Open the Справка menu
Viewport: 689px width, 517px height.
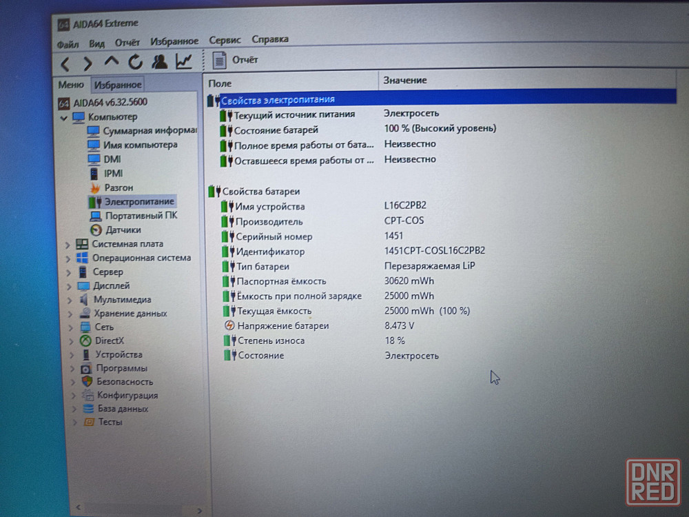tap(270, 39)
